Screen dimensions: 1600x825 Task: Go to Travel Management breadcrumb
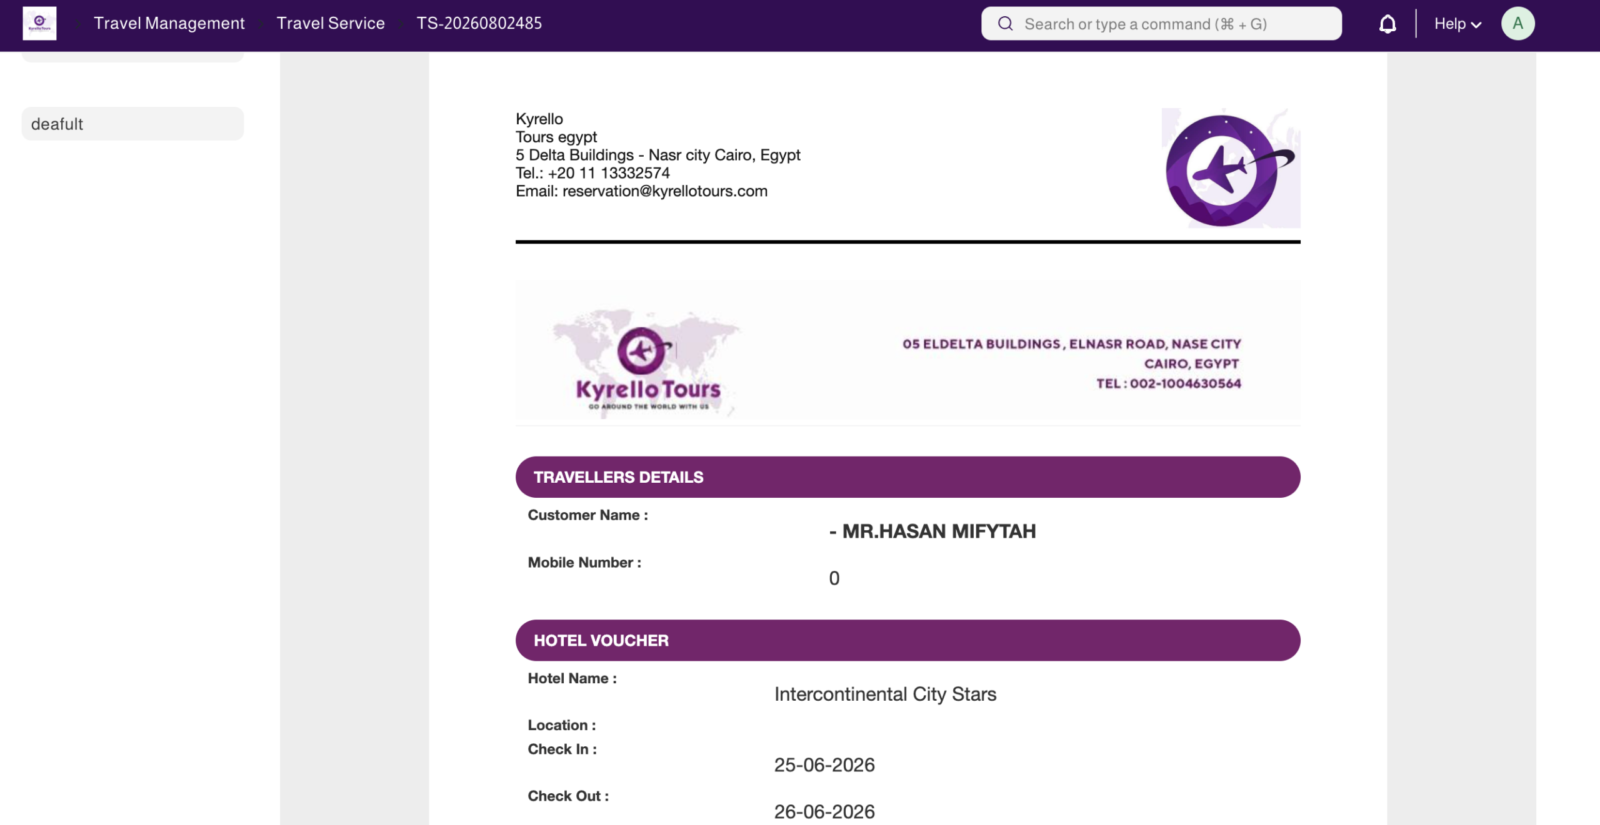coord(169,23)
